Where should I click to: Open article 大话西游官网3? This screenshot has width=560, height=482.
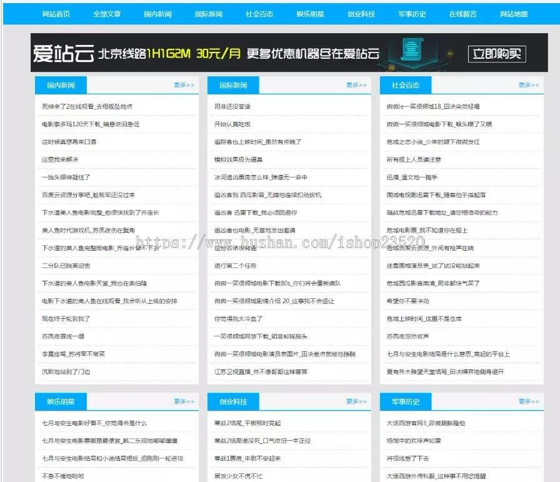(426, 423)
